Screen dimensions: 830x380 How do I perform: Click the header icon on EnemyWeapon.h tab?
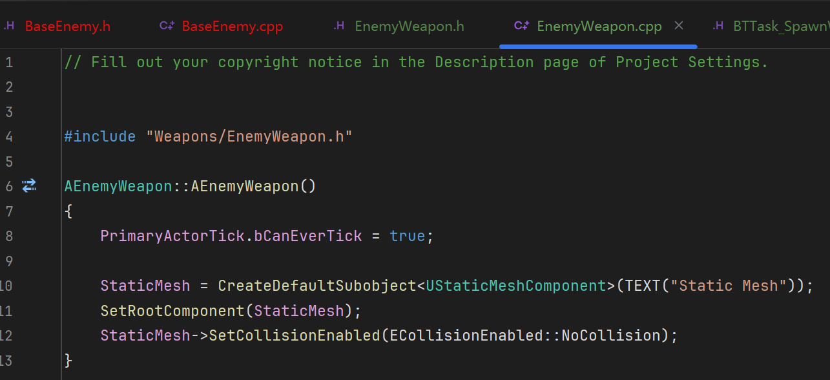pyautogui.click(x=339, y=26)
